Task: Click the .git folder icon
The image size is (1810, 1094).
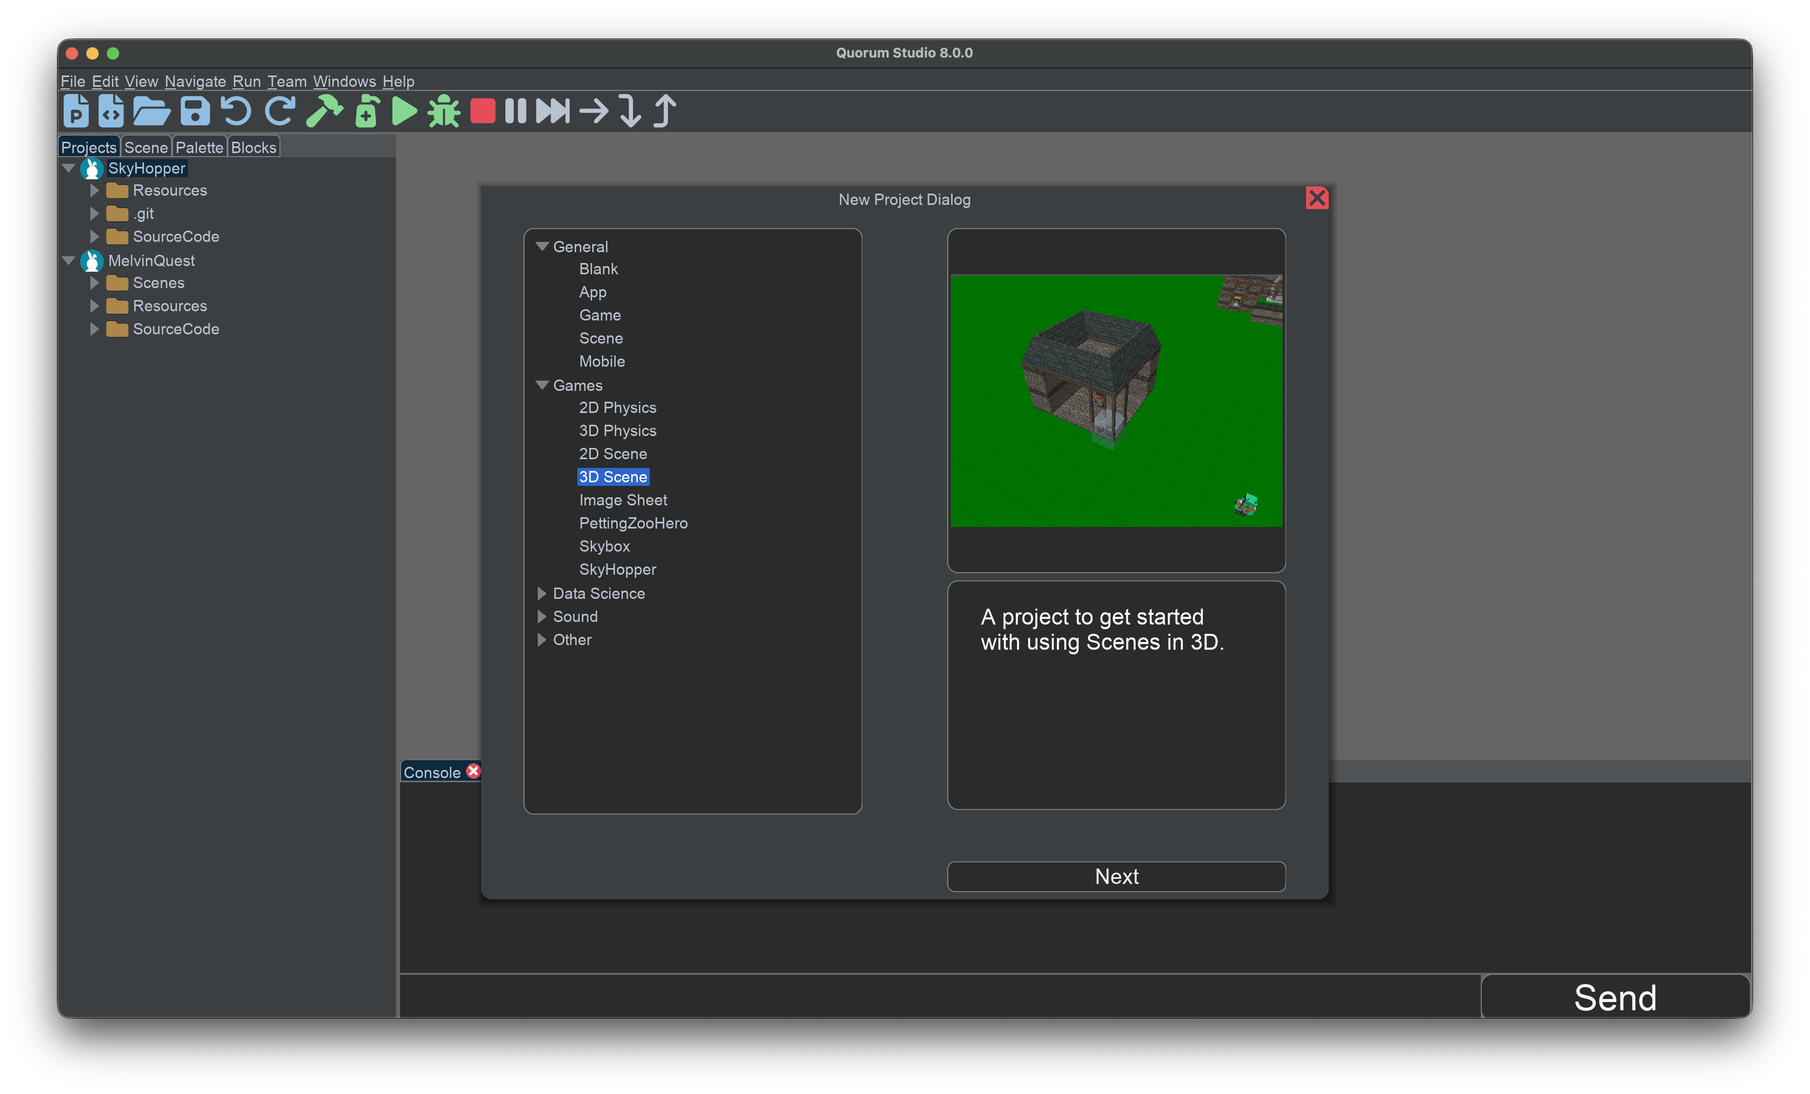Action: [x=118, y=214]
